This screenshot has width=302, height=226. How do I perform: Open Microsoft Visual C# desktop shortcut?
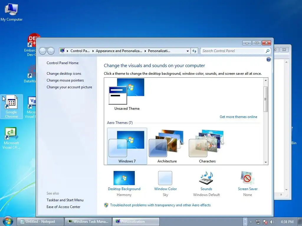click(x=11, y=138)
